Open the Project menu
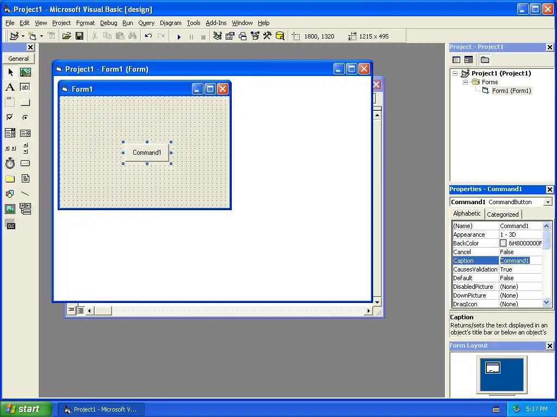The height and width of the screenshot is (417, 557). click(x=61, y=23)
